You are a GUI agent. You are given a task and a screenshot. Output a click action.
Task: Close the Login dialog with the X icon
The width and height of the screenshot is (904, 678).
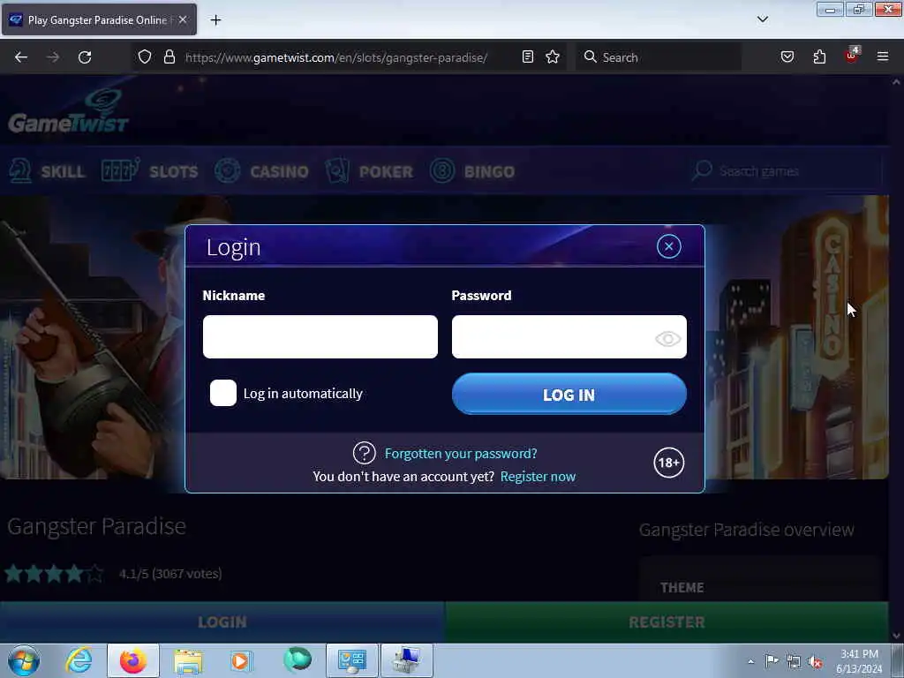point(669,247)
